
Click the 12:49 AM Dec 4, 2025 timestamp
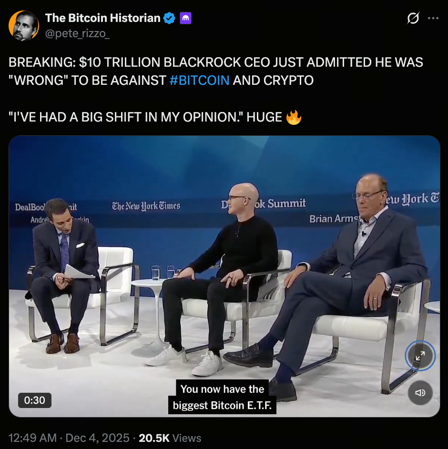69,438
